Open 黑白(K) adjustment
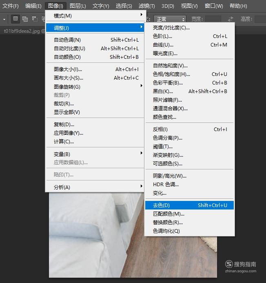Viewport: 266px width, 283px height. 189,91
